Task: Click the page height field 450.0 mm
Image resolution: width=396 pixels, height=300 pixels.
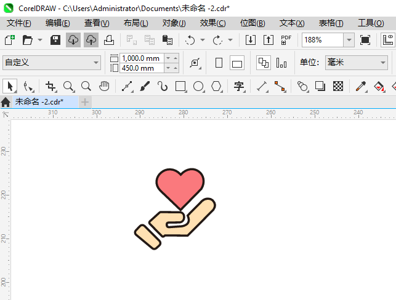Action: 142,68
